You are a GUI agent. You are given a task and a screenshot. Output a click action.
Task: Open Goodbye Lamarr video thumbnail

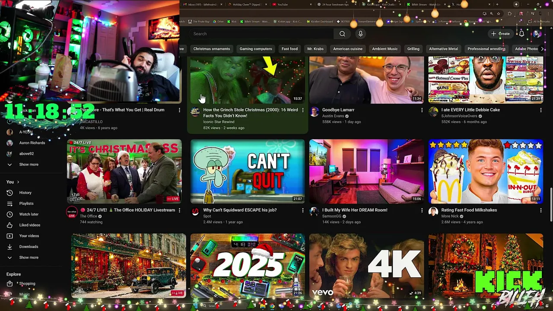coord(367,80)
